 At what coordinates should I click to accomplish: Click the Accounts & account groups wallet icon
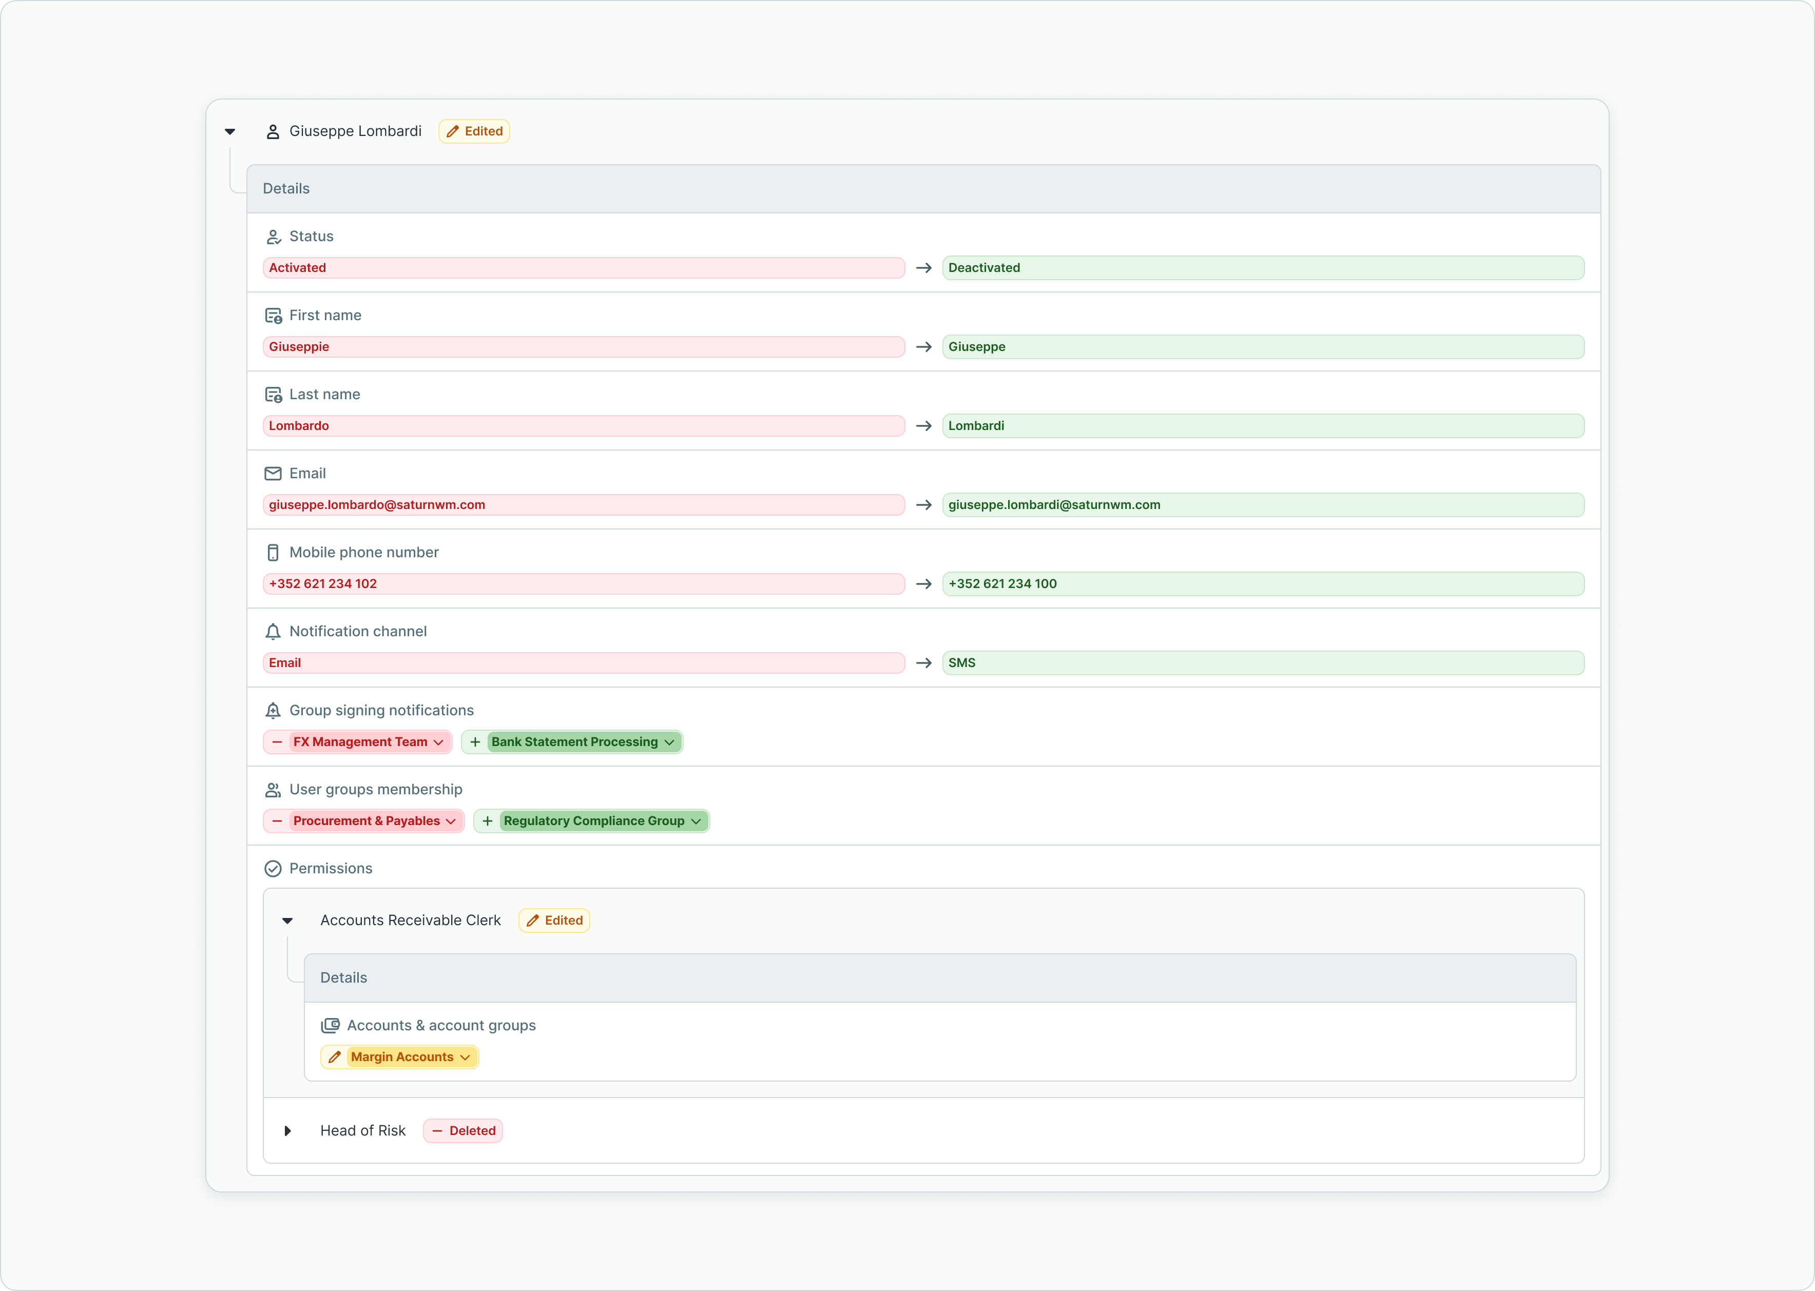330,1026
